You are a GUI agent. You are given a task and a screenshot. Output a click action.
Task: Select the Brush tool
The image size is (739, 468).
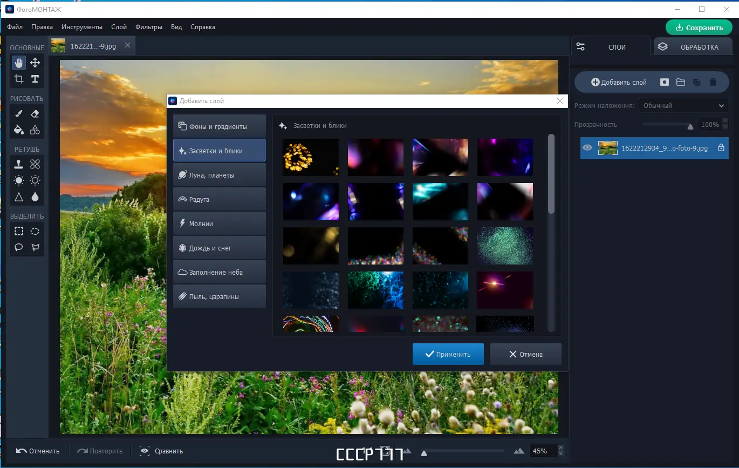point(19,113)
